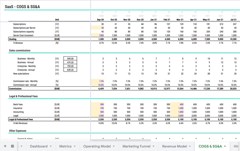
Task: Switch to the Dashboard tab
Action: point(38,146)
